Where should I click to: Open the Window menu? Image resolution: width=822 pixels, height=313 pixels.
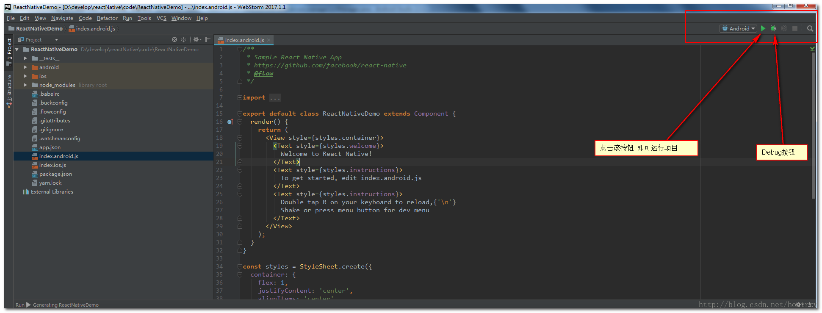181,18
